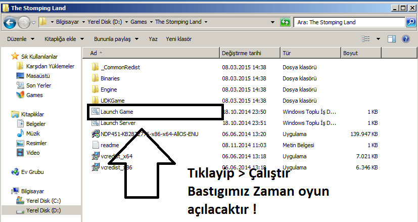Click Yeni klasör toolbar button
The height and width of the screenshot is (222, 418).
tap(178, 39)
